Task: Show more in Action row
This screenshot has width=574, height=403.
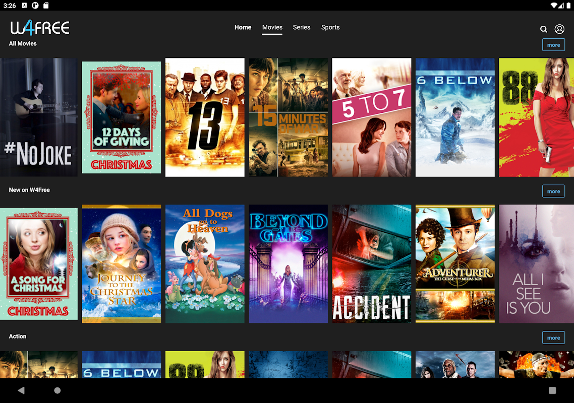Action: [x=553, y=338]
